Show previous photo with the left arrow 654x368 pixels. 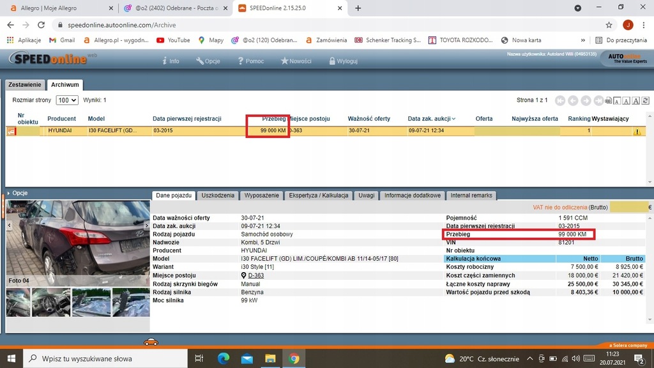click(x=9, y=225)
